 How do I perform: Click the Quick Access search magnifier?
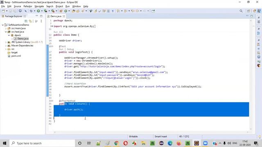click(x=241, y=11)
